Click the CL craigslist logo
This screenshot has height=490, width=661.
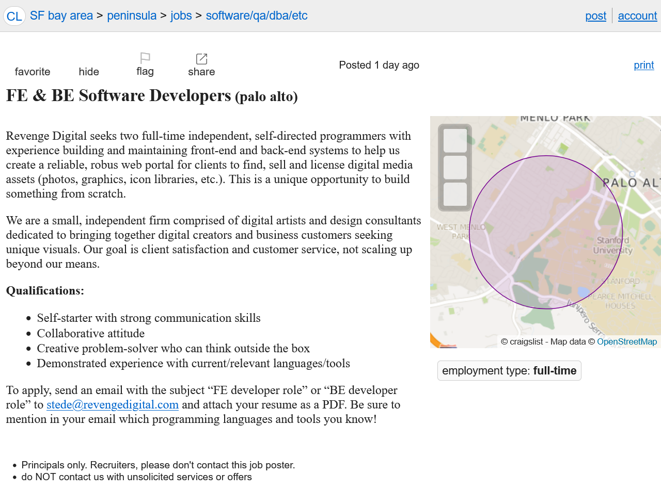click(14, 16)
